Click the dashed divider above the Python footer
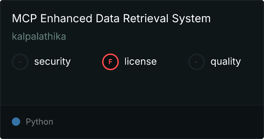264x139 pixels. click(132, 105)
